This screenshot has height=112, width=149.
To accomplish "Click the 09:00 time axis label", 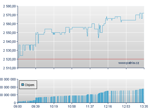I will coord(18,106).
